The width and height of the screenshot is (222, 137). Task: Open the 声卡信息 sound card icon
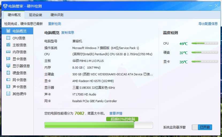8,87
